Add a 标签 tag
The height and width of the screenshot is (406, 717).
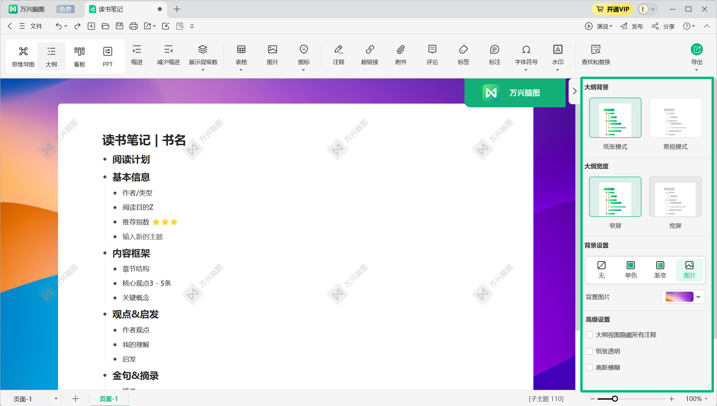pos(464,55)
